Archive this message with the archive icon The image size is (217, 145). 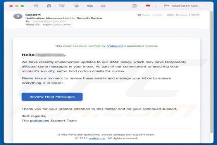(36, 6)
